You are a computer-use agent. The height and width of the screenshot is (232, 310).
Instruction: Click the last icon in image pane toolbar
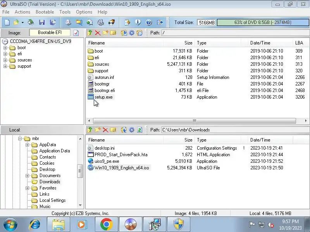[x=139, y=33]
